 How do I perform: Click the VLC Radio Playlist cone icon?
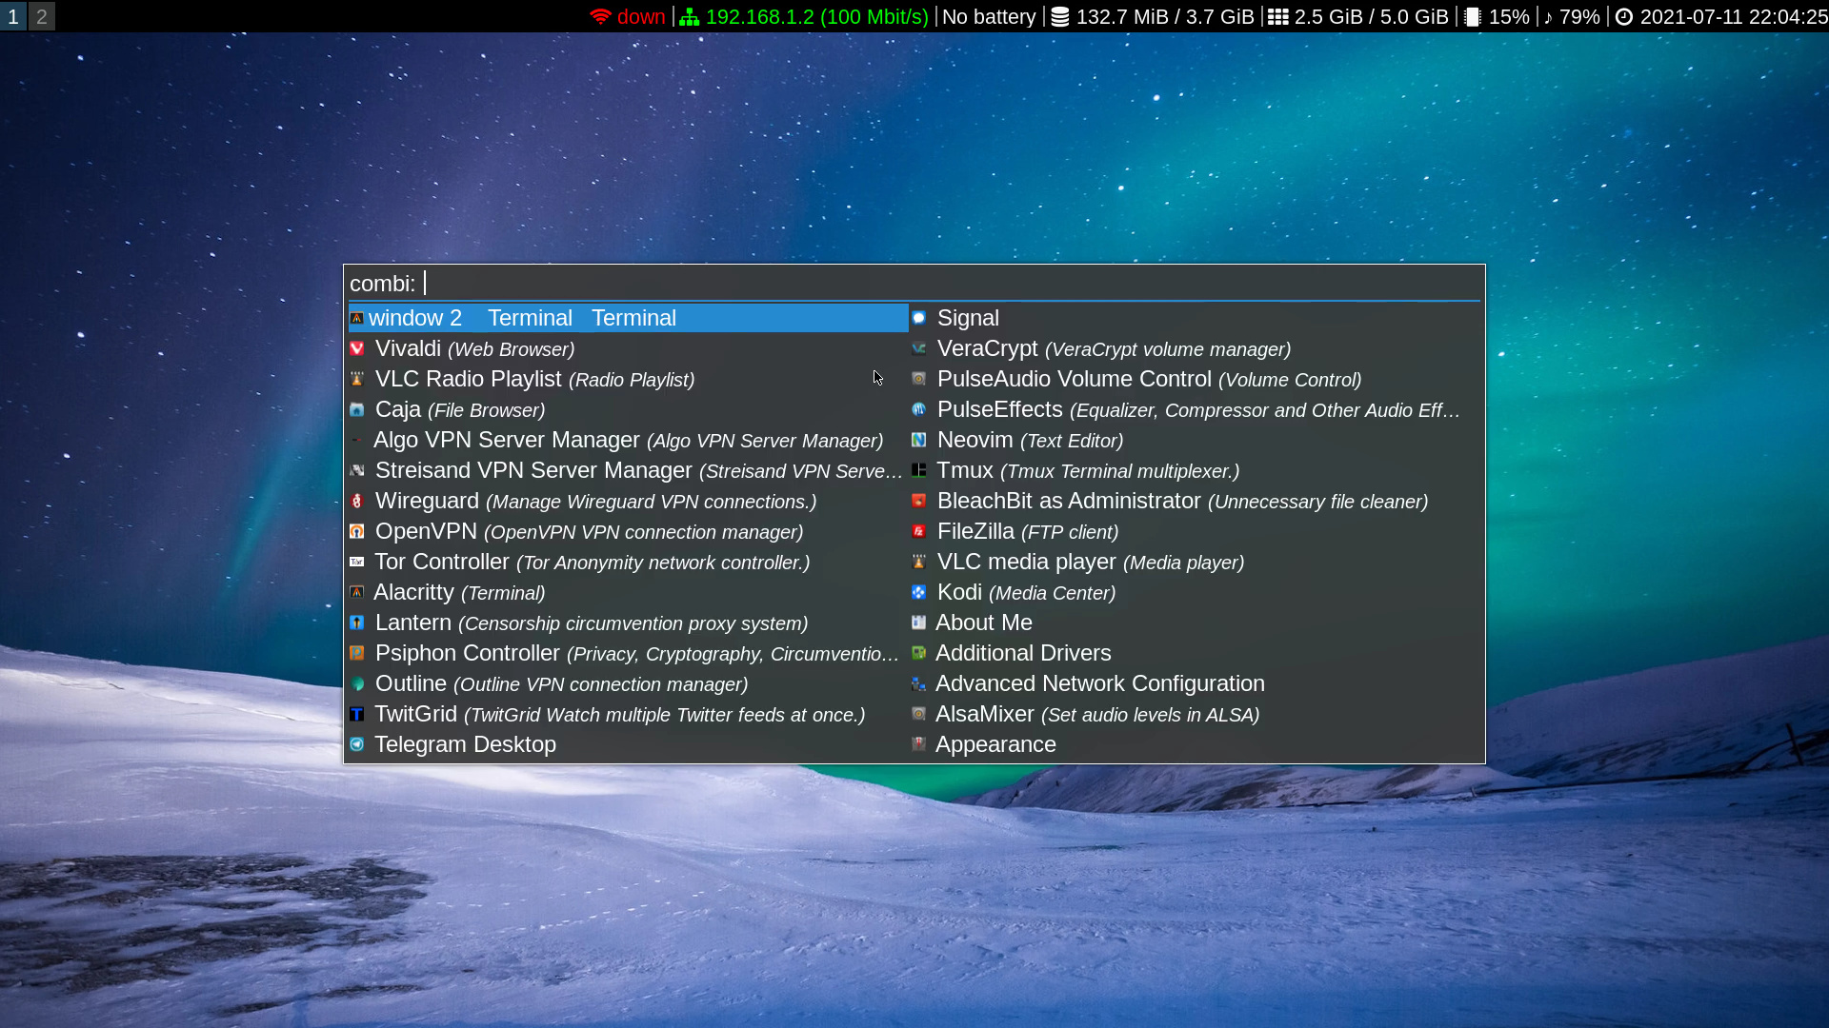(357, 379)
